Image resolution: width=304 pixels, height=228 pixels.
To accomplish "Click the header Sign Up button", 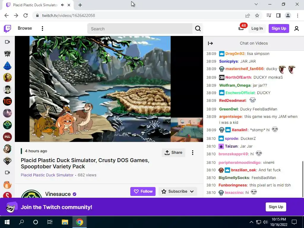I will tap(279, 28).
